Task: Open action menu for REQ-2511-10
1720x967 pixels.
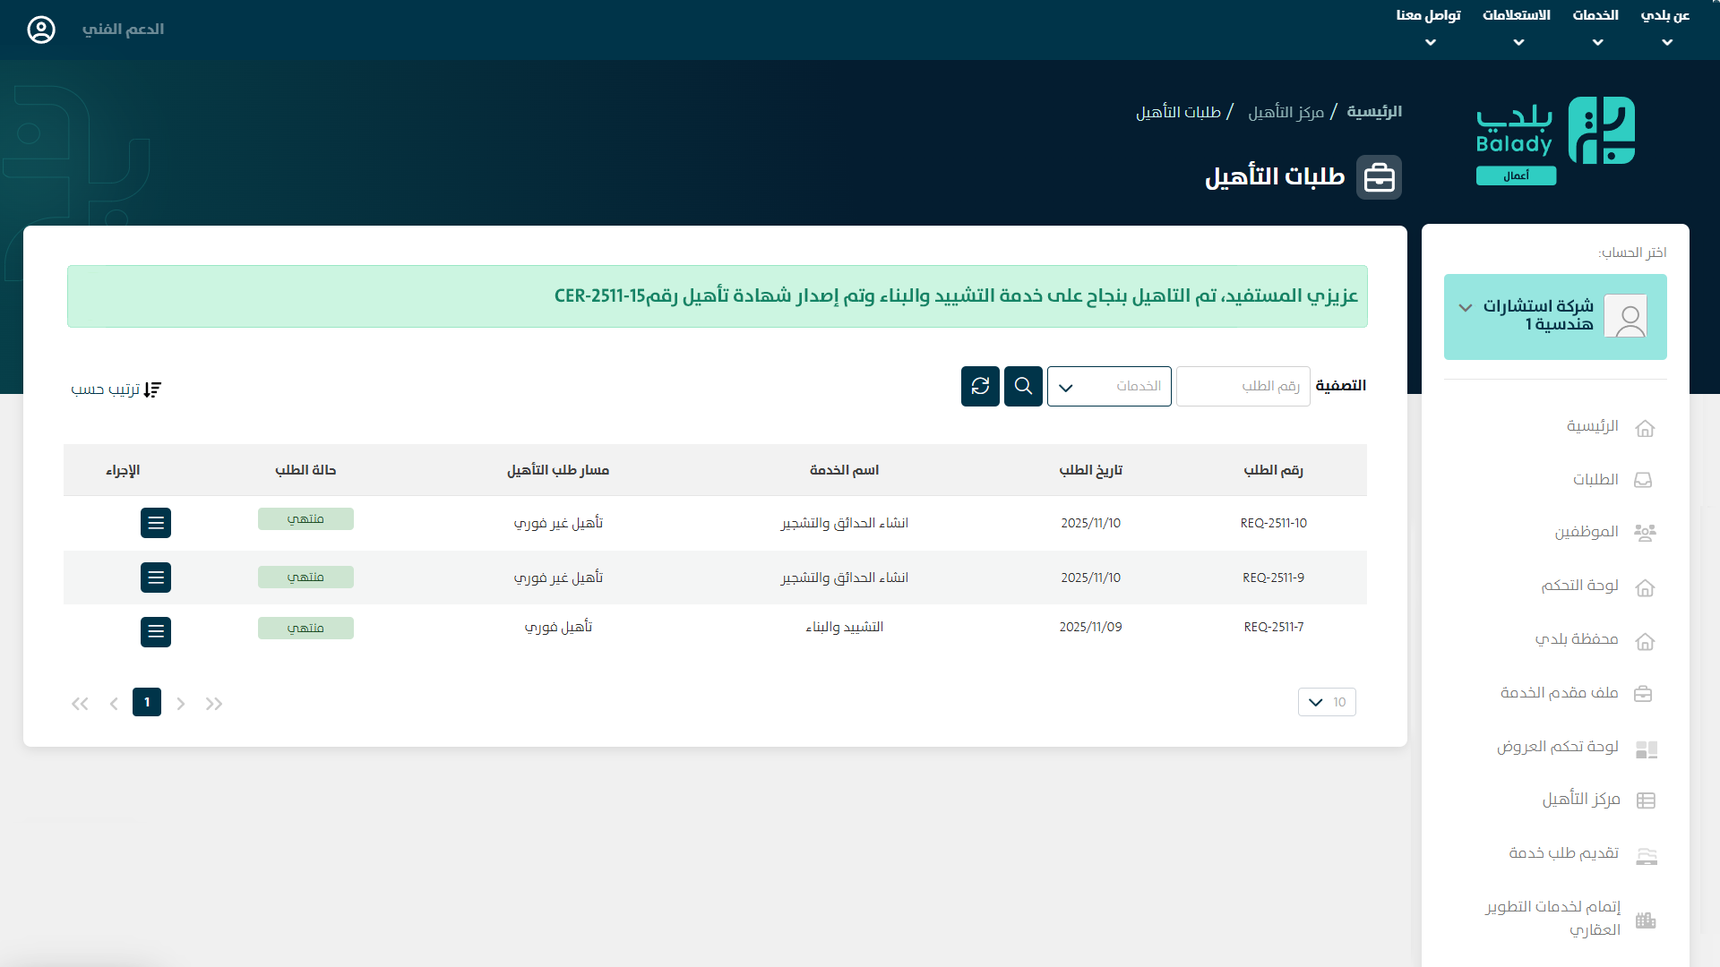Action: (x=156, y=523)
